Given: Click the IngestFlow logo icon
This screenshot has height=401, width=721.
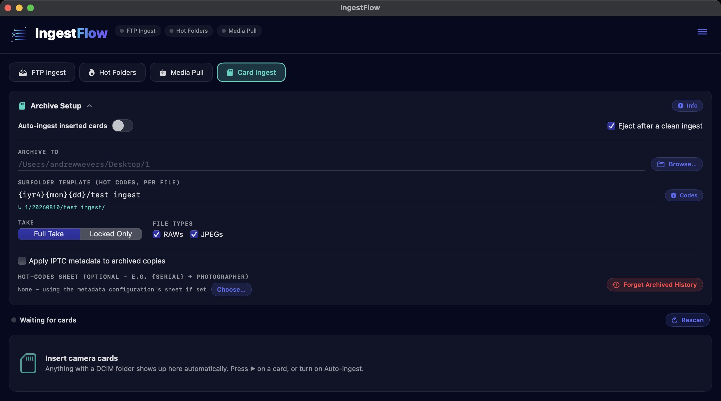Looking at the screenshot, I should (19, 34).
